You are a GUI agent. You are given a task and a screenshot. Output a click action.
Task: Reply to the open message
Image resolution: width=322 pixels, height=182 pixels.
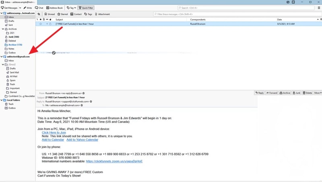click(x=259, y=93)
